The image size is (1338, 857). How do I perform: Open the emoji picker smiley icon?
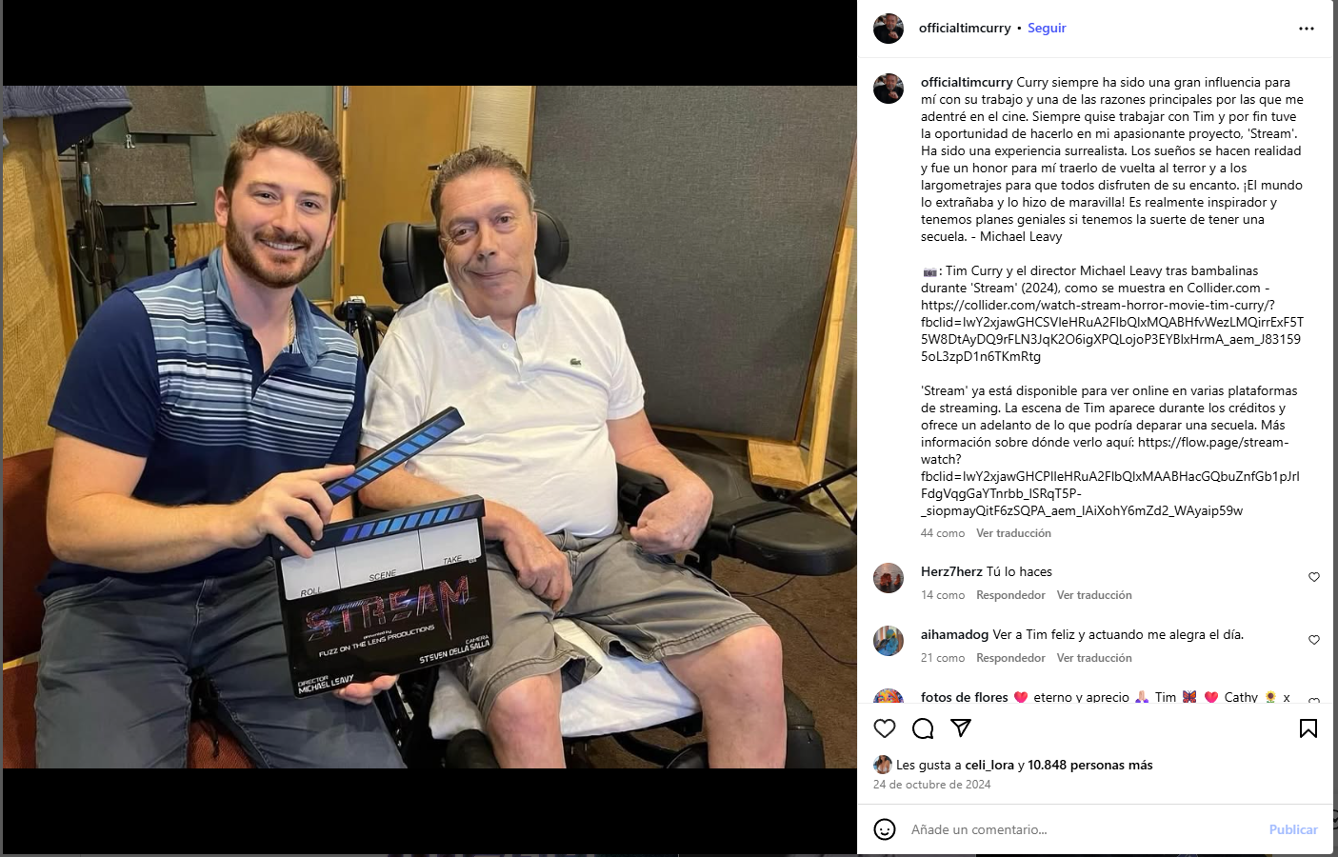point(885,829)
